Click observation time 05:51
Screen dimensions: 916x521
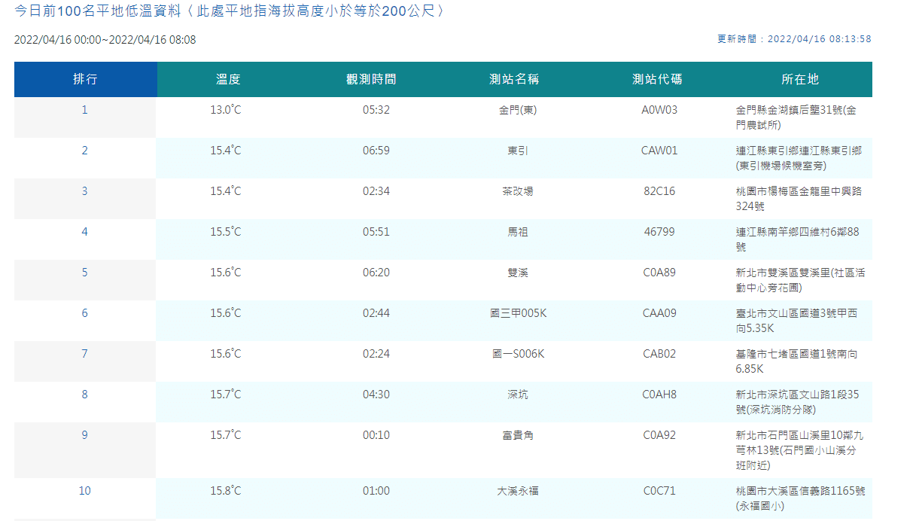pyautogui.click(x=376, y=231)
